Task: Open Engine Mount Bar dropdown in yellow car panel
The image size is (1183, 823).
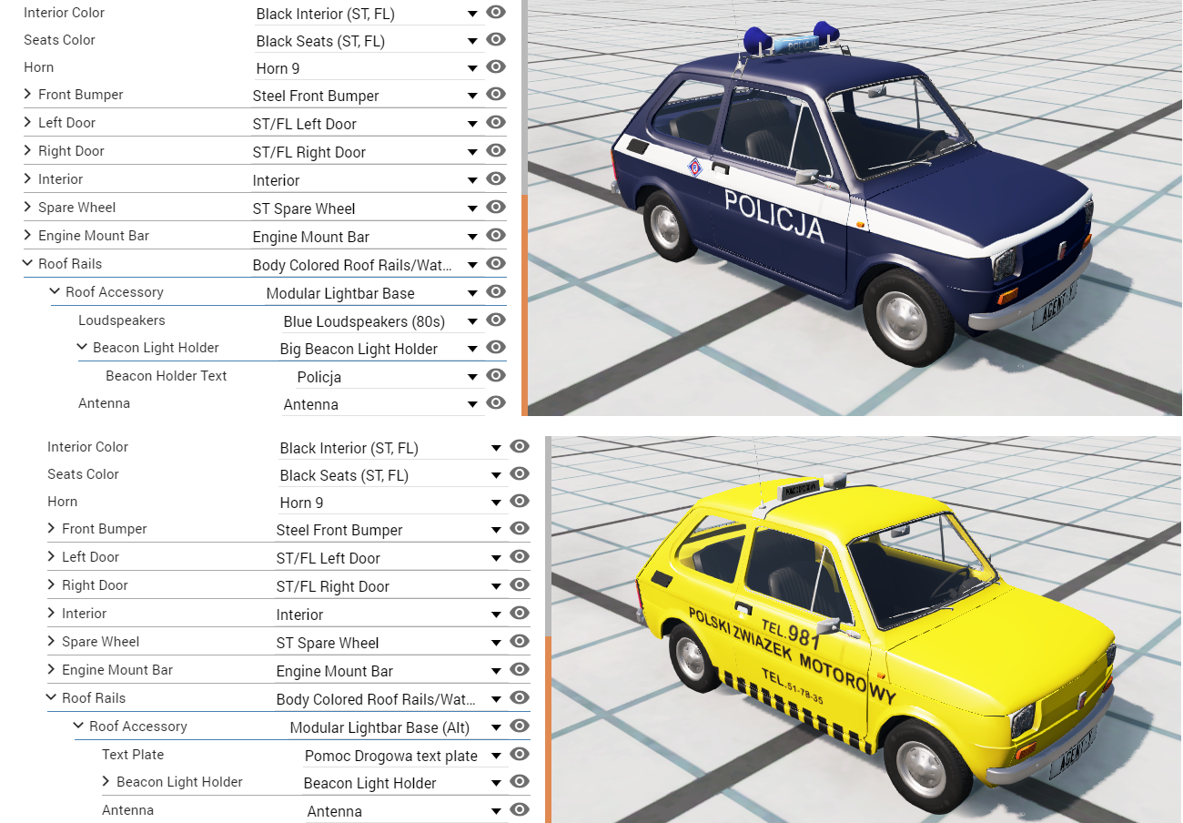Action: tap(390, 671)
